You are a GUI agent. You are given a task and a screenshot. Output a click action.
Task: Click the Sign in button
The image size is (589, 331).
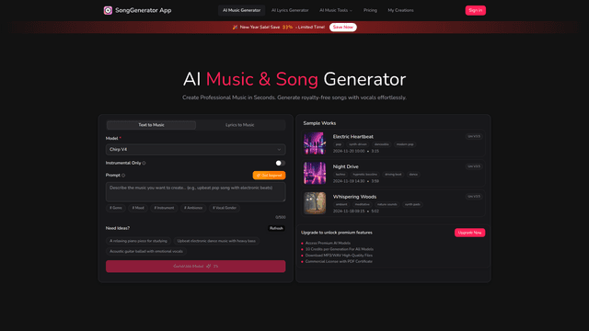[475, 10]
